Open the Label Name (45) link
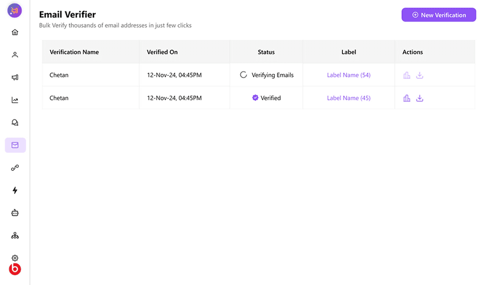This screenshot has height=285, width=485. click(349, 98)
